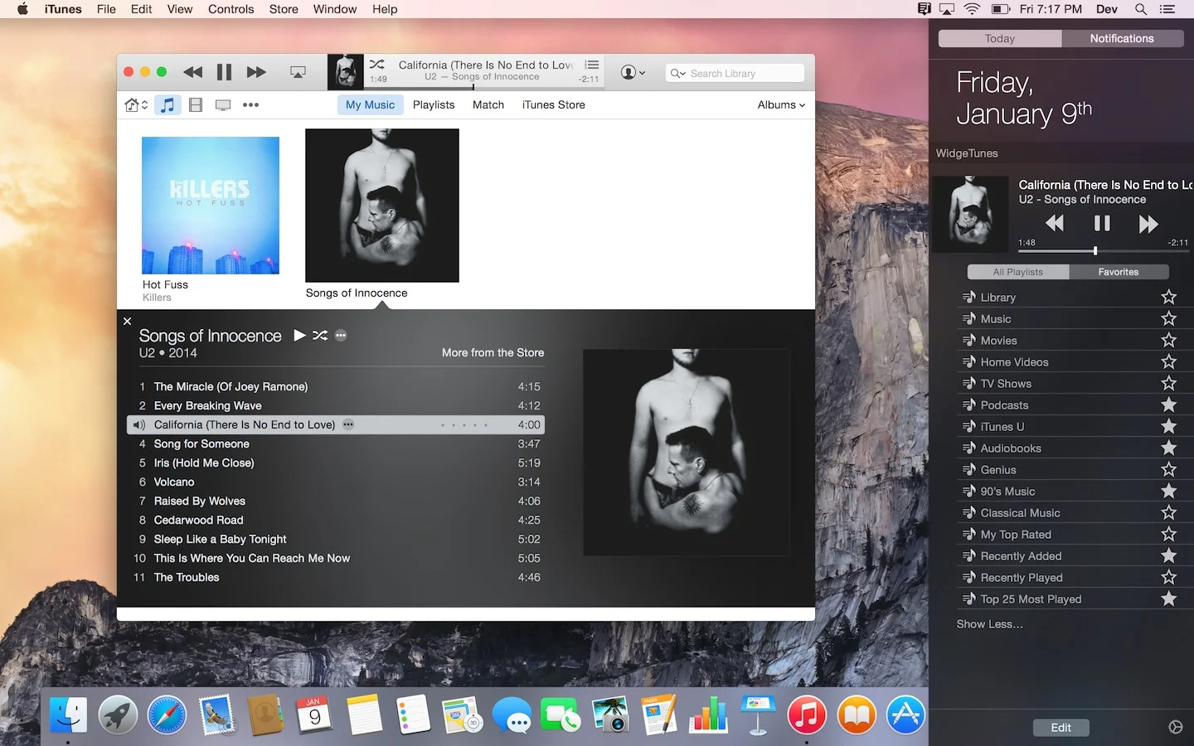Open Notification Center settings gear

click(x=1175, y=727)
